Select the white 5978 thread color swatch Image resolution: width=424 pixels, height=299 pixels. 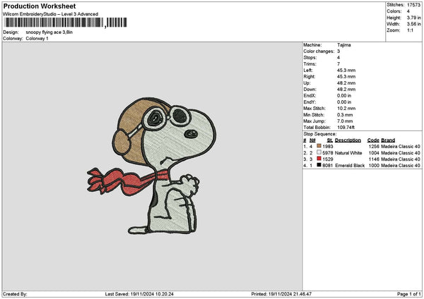(x=319, y=152)
